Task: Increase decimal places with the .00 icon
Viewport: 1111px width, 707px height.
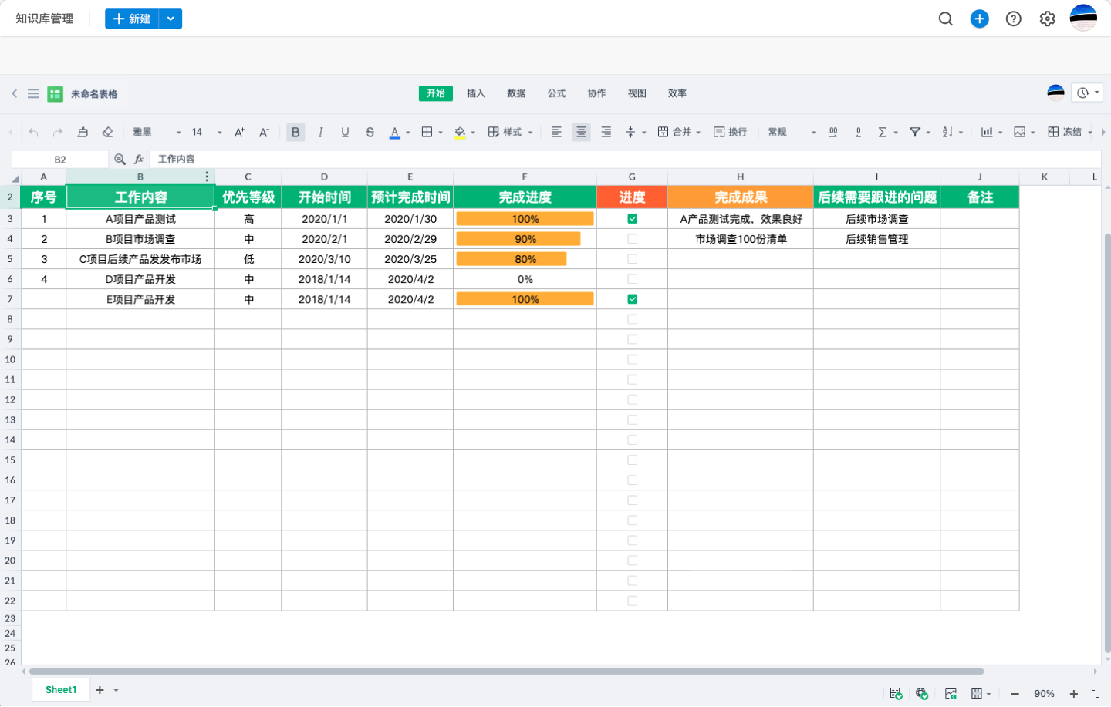Action: 832,132
